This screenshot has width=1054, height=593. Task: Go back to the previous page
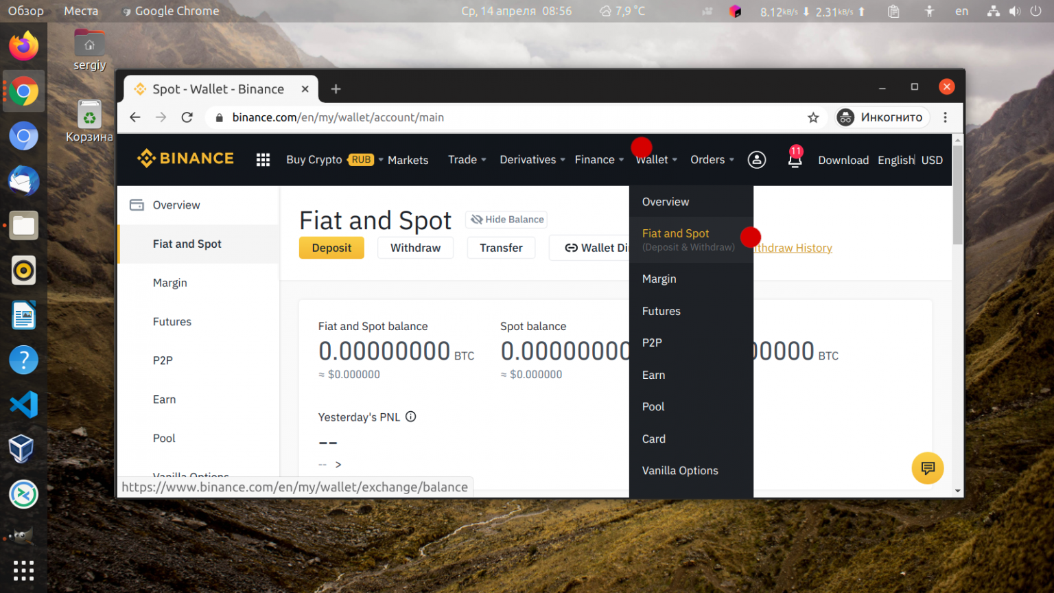point(135,117)
